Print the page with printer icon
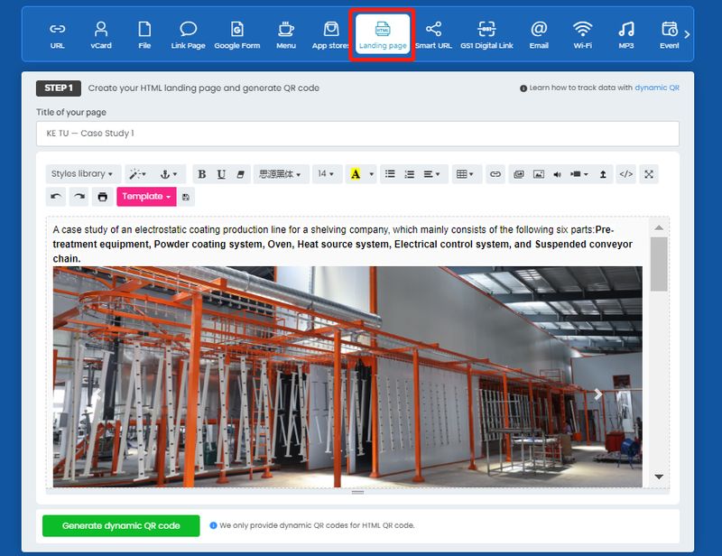The image size is (722, 556). coord(102,197)
